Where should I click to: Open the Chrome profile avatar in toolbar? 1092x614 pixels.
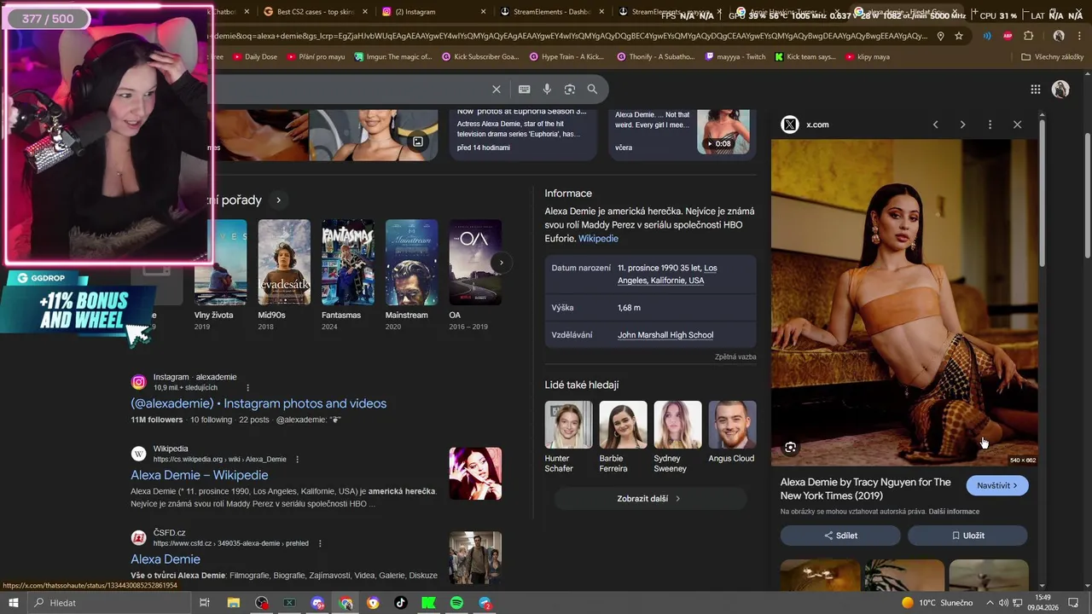1059,36
